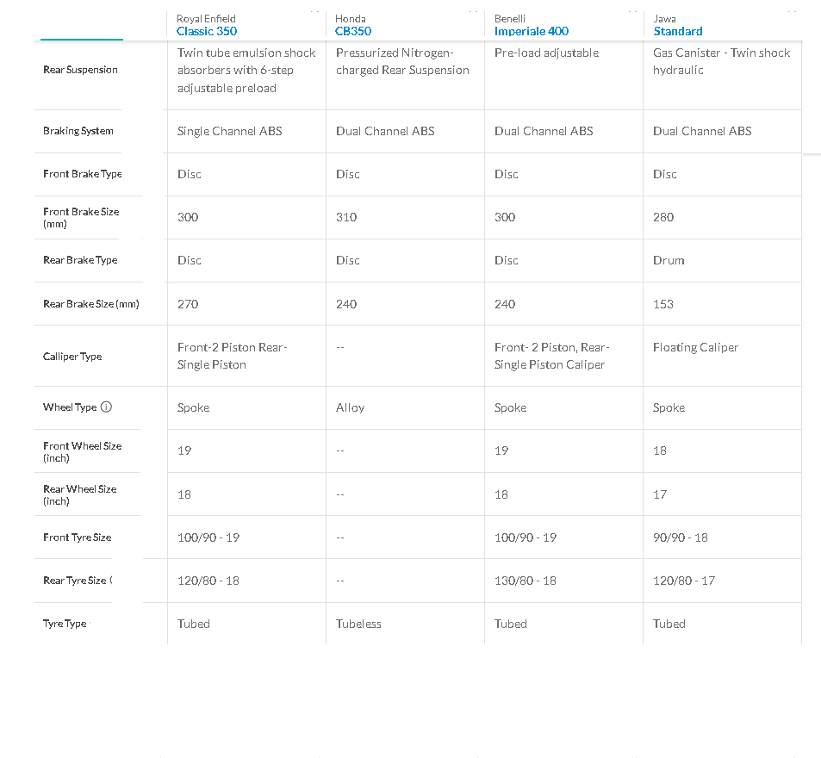
Task: Click the Alloy wheel type value
Action: [350, 407]
